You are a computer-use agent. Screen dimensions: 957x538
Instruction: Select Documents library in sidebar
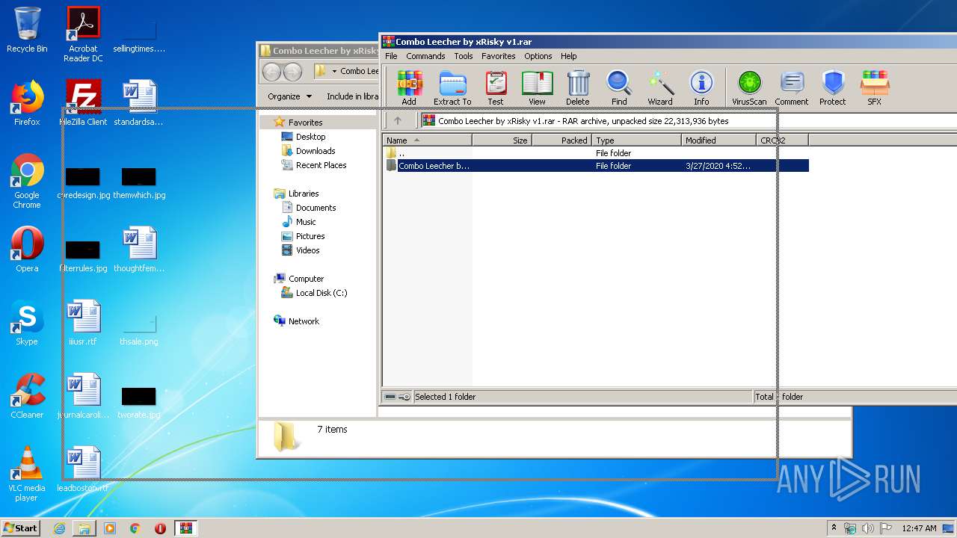(x=316, y=208)
